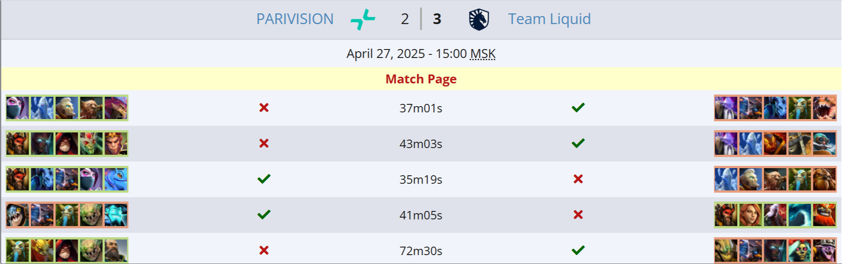Click PARIVISION's red cross for 72m30s game
Screen dimensions: 842x264
point(264,250)
